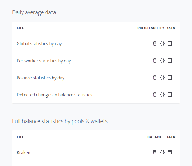Click the Kraken file row
Image resolution: width=192 pixels, height=166 pixels.
point(23,153)
